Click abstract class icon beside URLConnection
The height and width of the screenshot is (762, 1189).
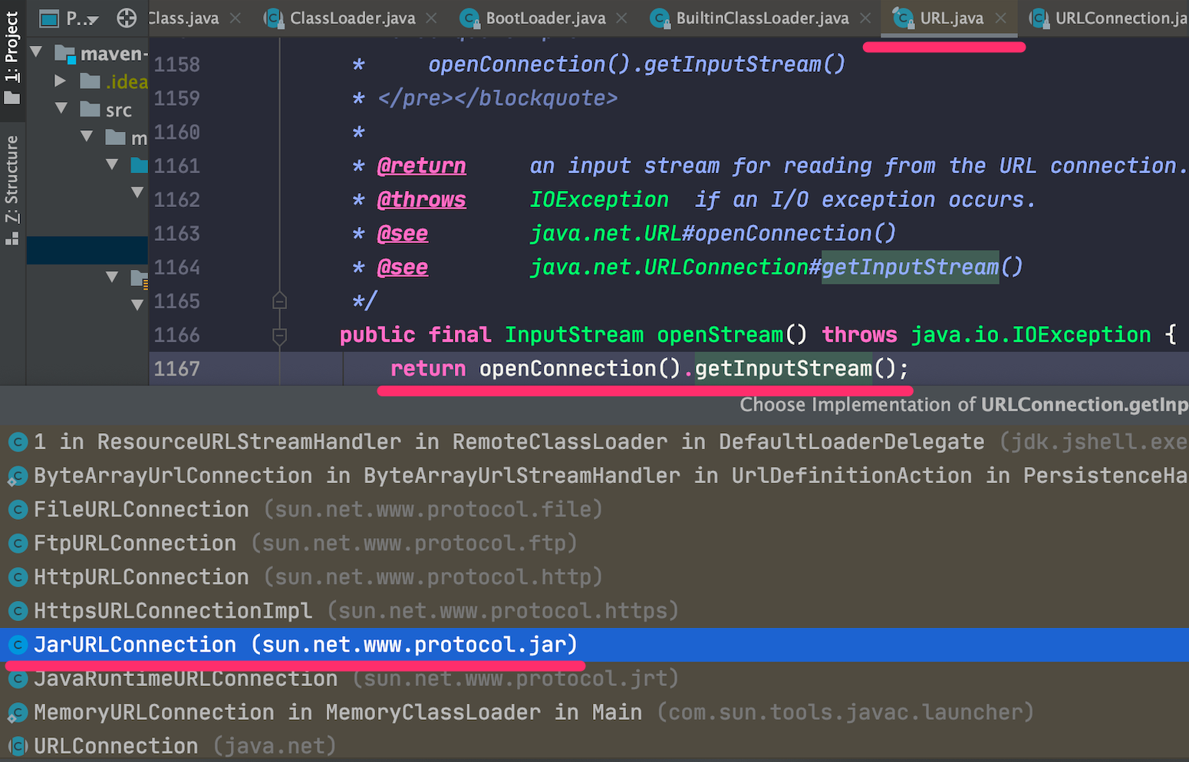[x=18, y=747]
